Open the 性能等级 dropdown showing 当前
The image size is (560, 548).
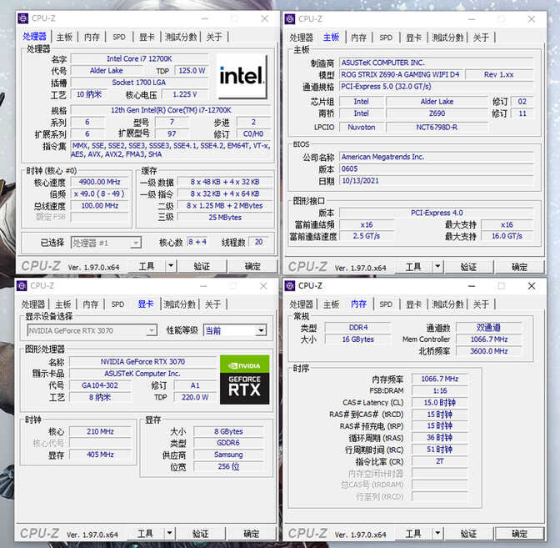[234, 330]
